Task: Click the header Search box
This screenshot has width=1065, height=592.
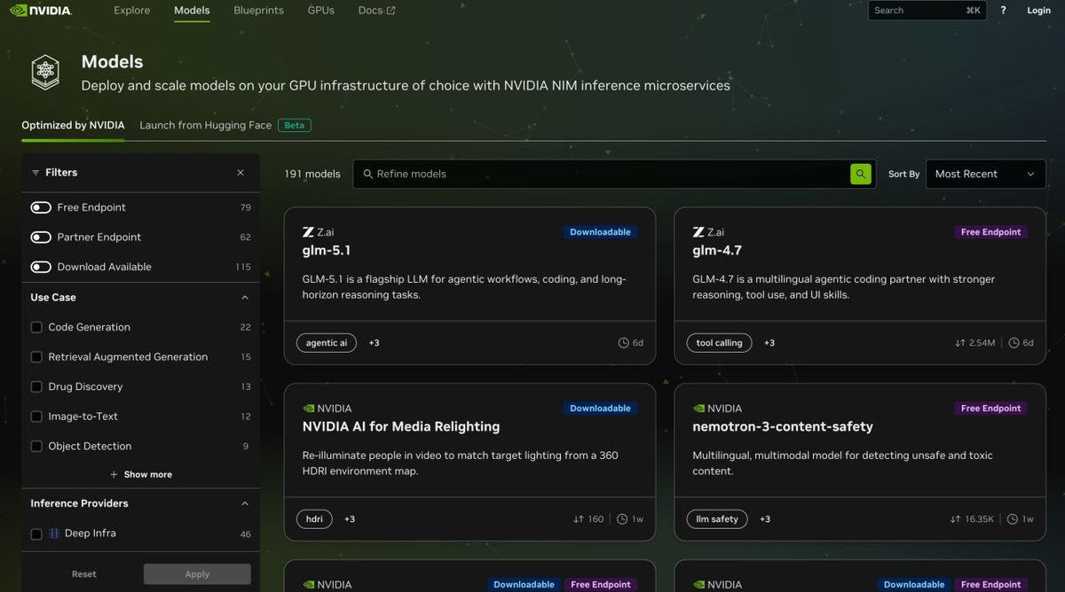Action: (x=927, y=11)
